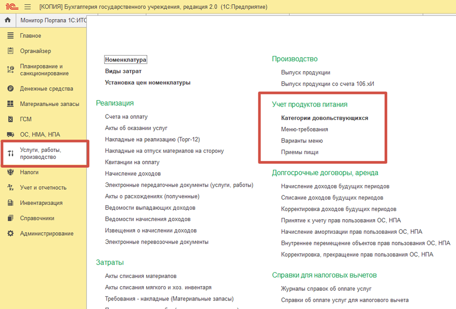The width and height of the screenshot is (456, 309).
Task: Open Извещения о начислении доходов
Action: [151, 230]
